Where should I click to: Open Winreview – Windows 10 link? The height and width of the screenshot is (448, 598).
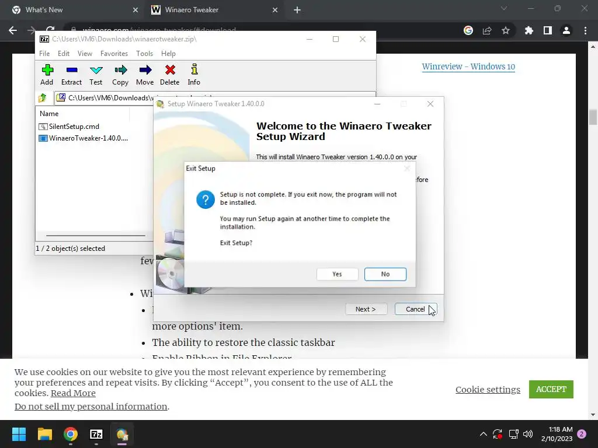coord(468,66)
